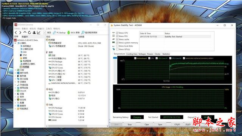Image resolution: width=242 pixels, height=136 pixels.
Task: Expand the 多媒体 tree node
Action: click(x=16, y=82)
